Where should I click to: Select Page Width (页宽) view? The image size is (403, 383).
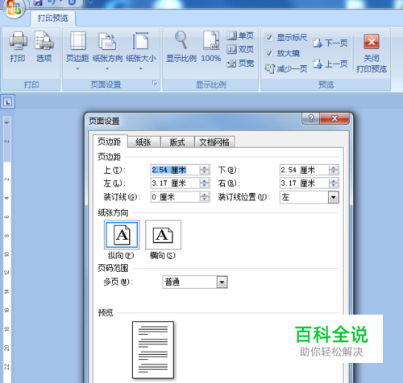pyautogui.click(x=240, y=64)
